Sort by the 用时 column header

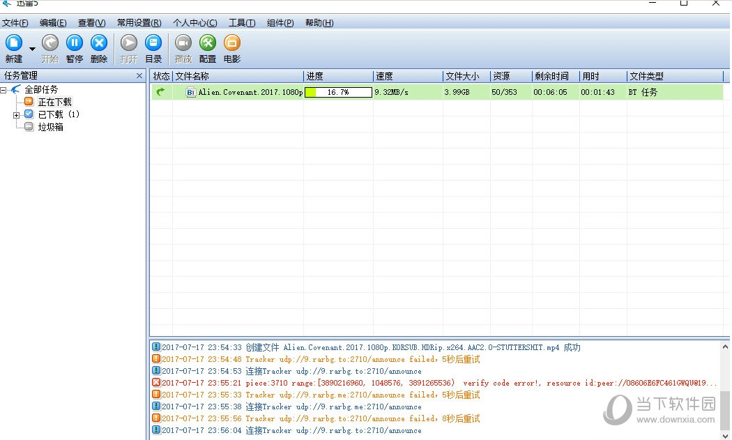[x=603, y=76]
